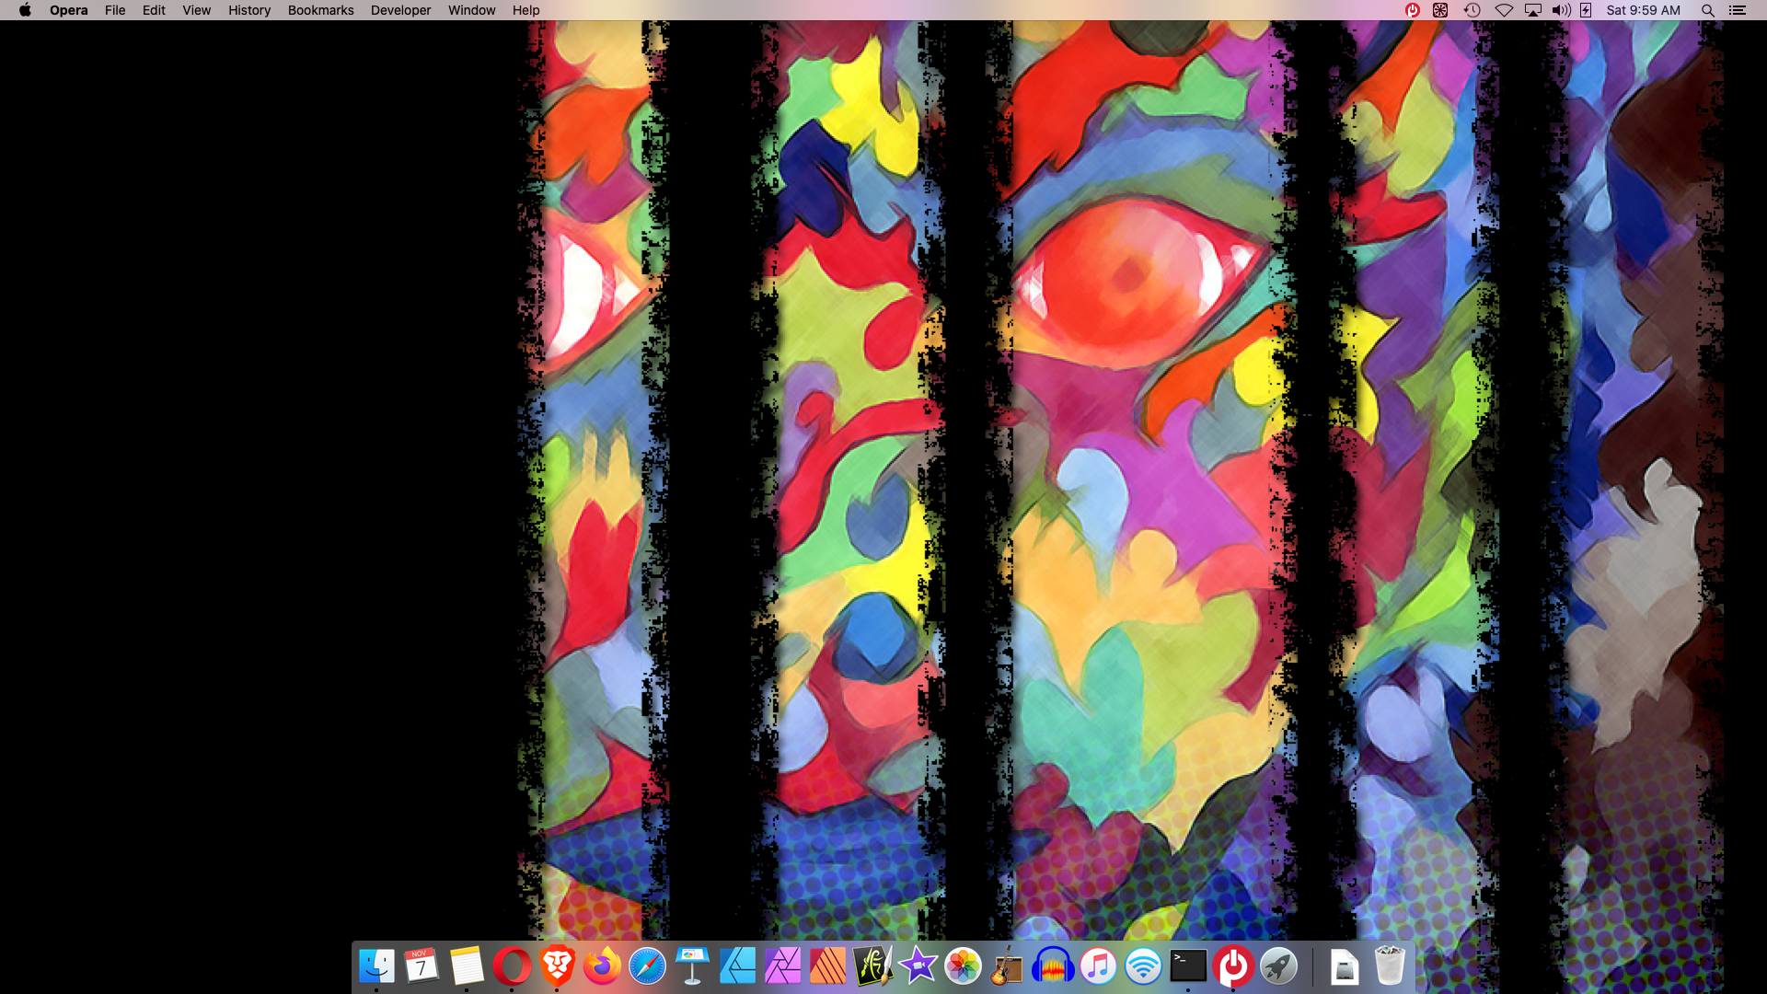The image size is (1767, 994).
Task: Open the Notes app in the Dock
Action: click(467, 966)
